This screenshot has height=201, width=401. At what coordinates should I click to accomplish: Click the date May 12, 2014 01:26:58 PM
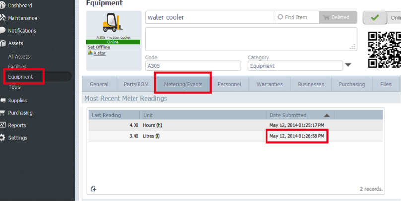[297, 136]
